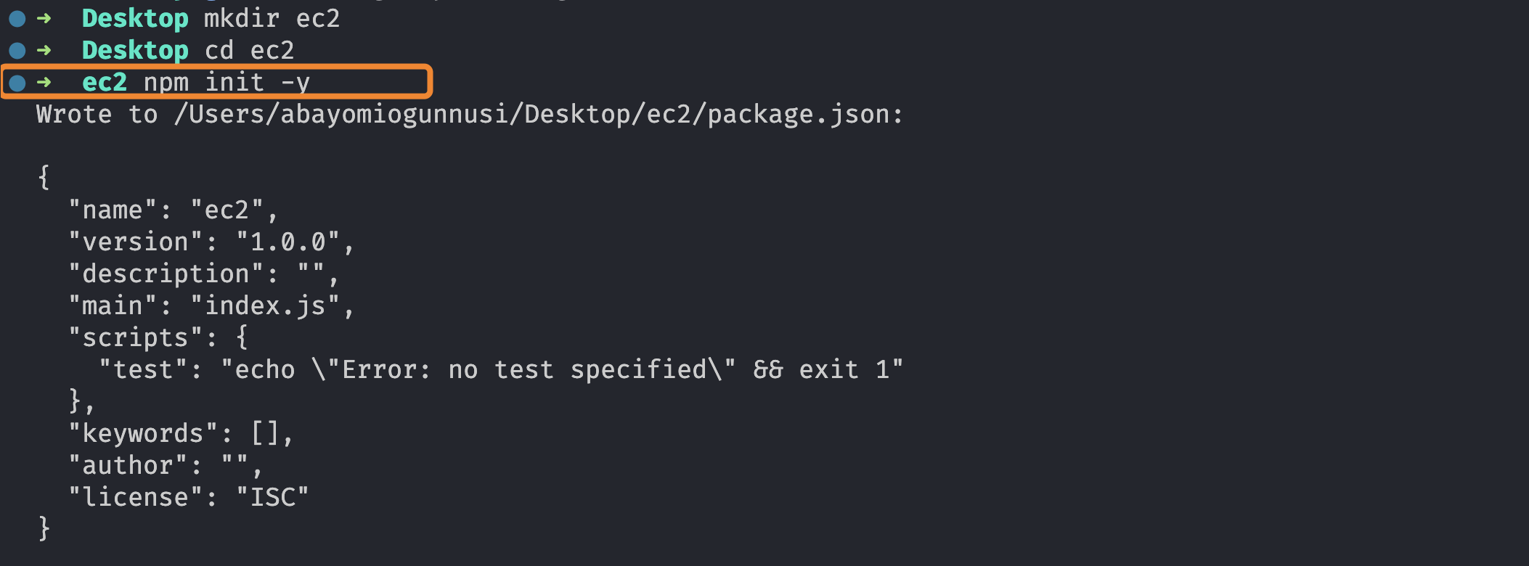
Task: Click the "npm init -y" command text
Action: point(227,83)
